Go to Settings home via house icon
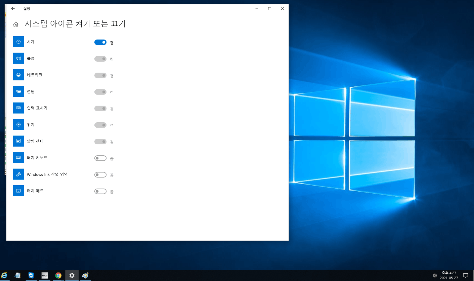 point(15,24)
